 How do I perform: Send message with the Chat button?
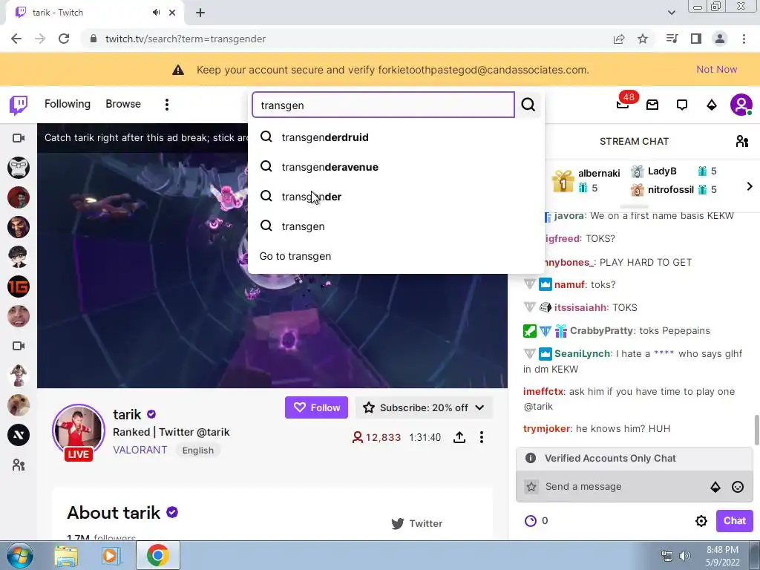pyautogui.click(x=734, y=520)
